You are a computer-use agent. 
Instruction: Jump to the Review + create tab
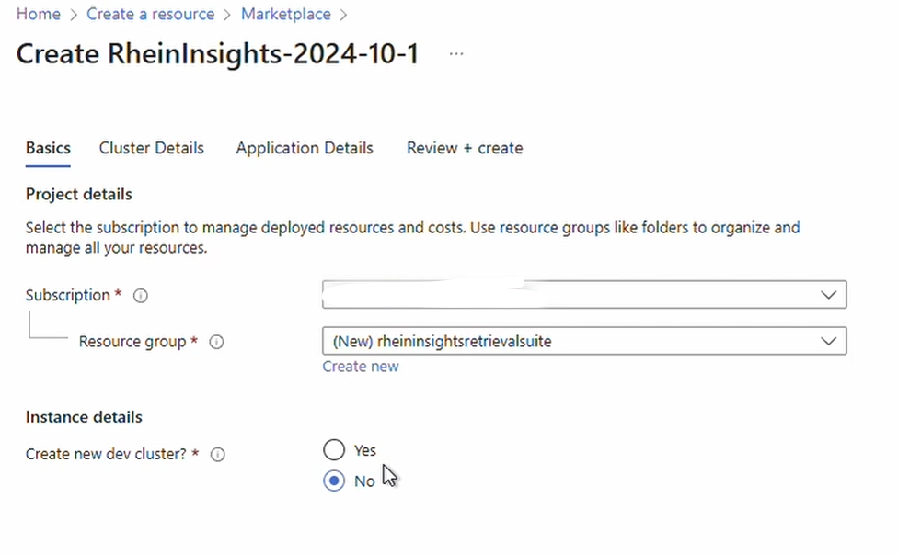pos(465,148)
